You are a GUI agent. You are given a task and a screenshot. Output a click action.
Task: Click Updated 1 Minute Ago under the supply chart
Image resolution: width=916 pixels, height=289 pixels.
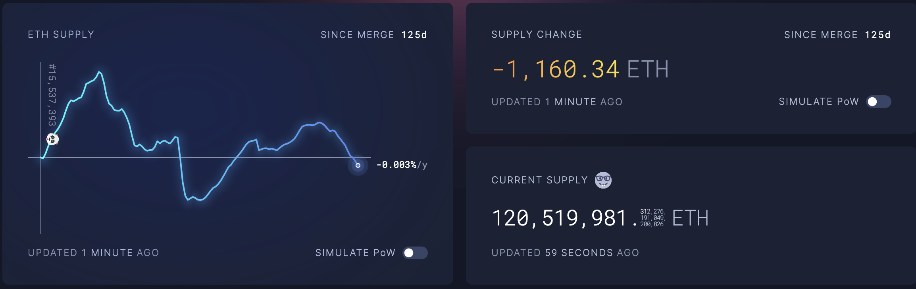click(93, 253)
